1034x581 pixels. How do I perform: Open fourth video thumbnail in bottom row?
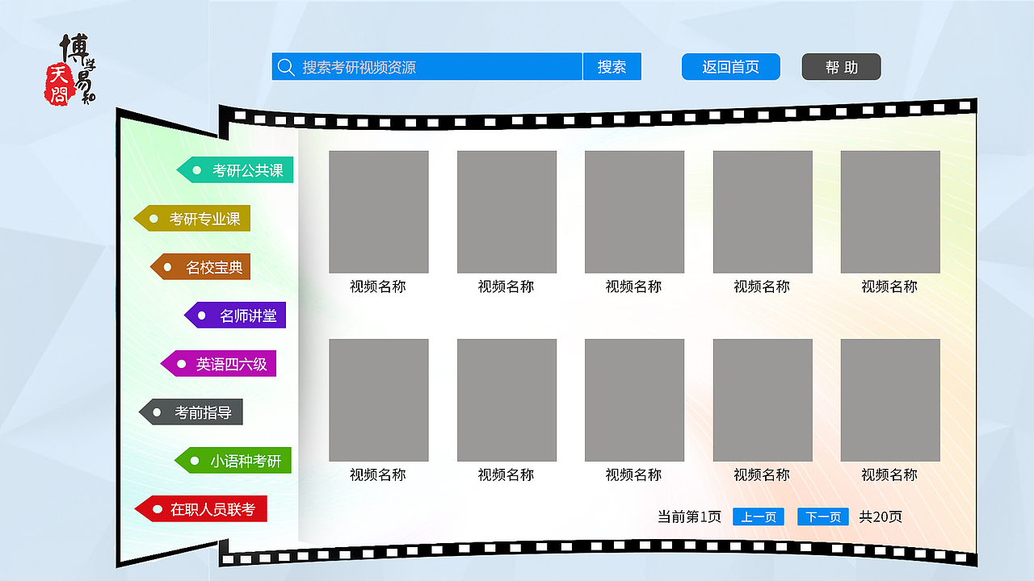click(x=763, y=400)
